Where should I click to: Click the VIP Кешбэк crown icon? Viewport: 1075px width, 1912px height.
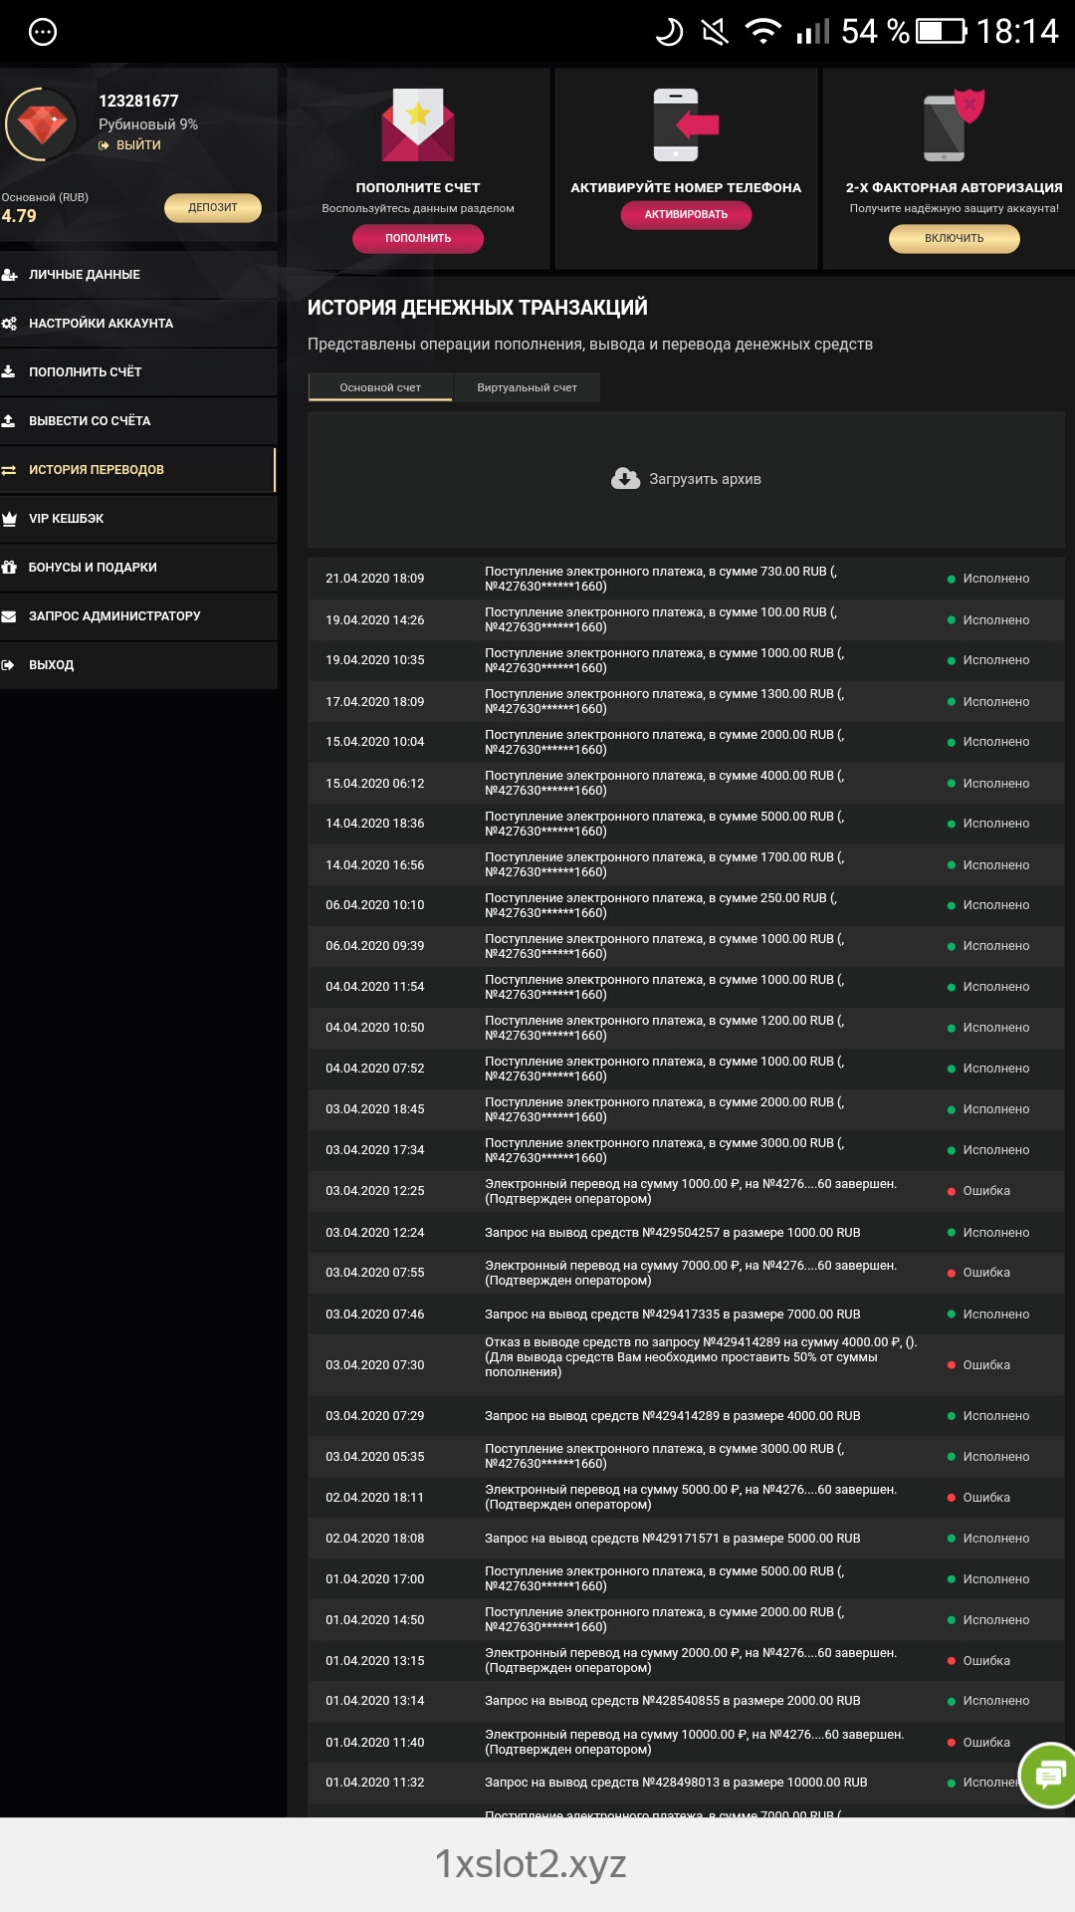click(x=10, y=519)
